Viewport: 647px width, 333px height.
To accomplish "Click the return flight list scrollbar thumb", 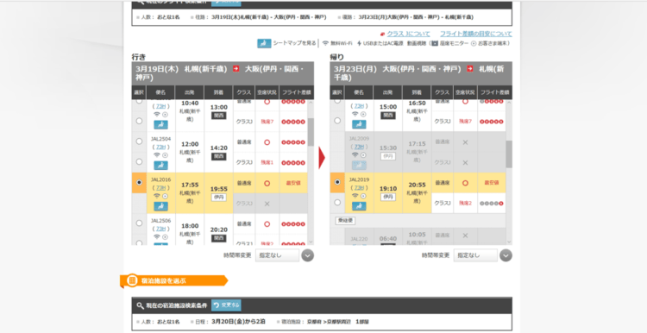I will [x=509, y=154].
